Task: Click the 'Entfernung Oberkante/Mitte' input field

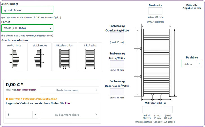Action: 117,36
